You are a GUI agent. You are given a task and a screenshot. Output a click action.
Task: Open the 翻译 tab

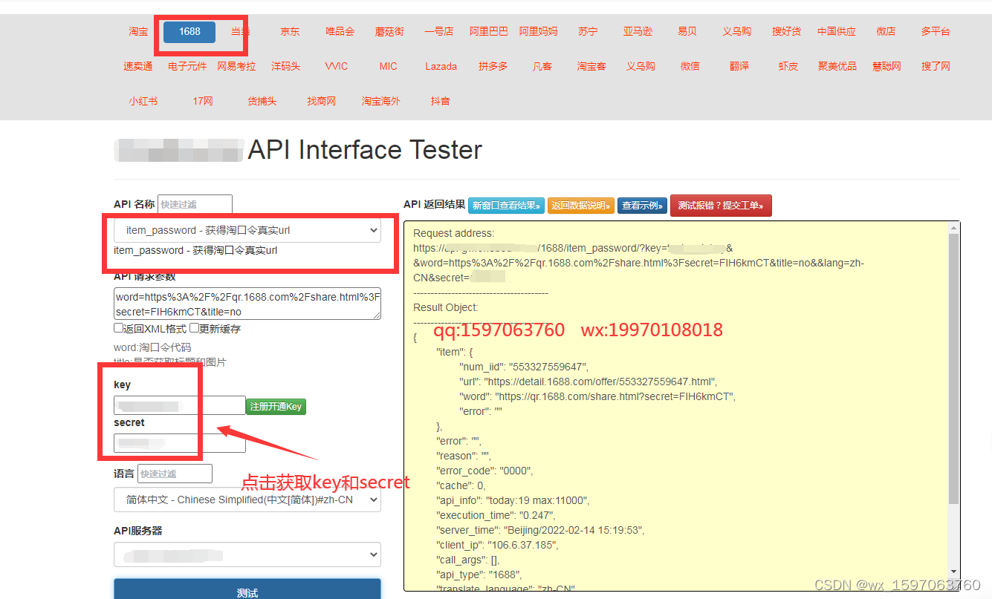[x=739, y=66]
